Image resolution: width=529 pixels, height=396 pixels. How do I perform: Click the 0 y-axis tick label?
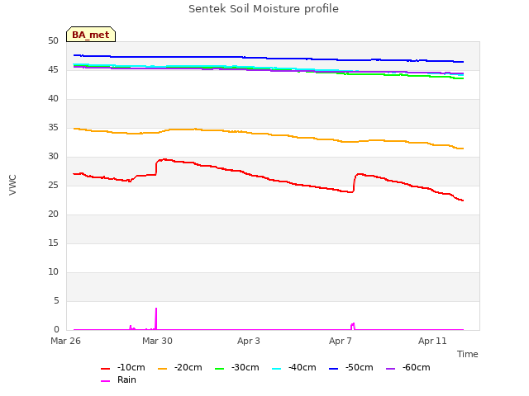pos(56,330)
